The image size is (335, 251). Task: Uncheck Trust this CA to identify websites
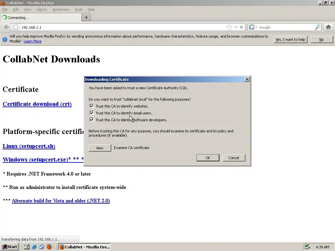point(92,106)
